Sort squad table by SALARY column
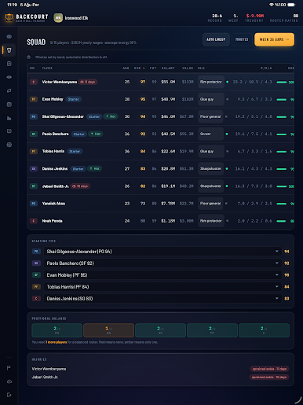This screenshot has height=405, width=303. coord(168,68)
